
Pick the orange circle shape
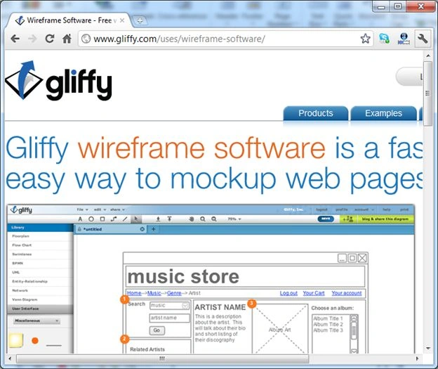35,341
